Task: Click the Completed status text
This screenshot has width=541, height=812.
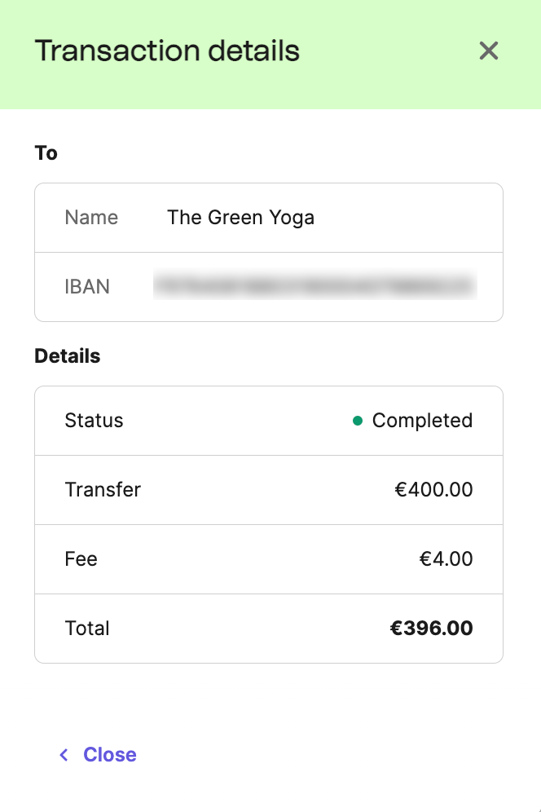Action: (422, 421)
